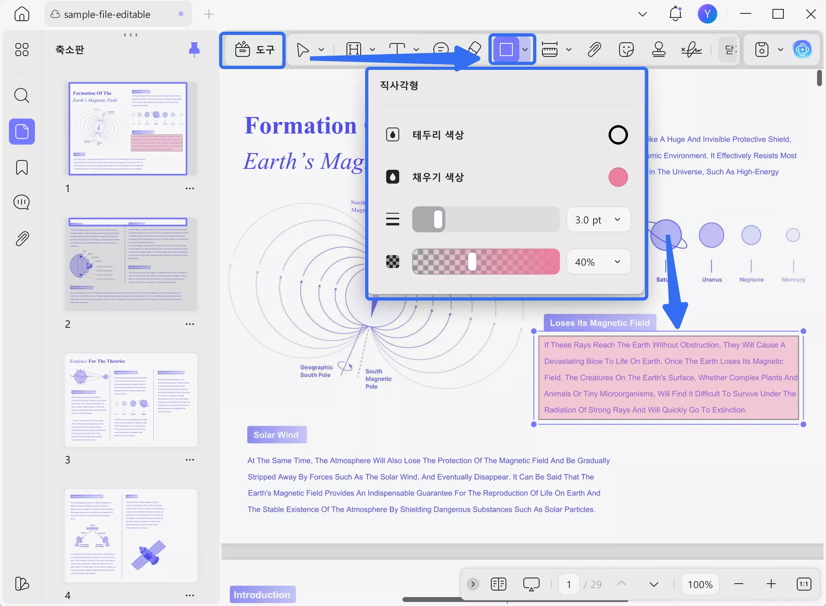
Task: Toggle the rectangle shape tool
Action: pos(506,50)
